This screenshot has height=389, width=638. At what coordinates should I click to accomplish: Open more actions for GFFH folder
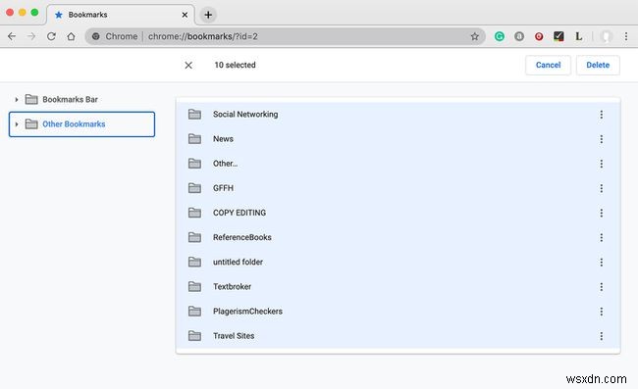[x=601, y=188]
